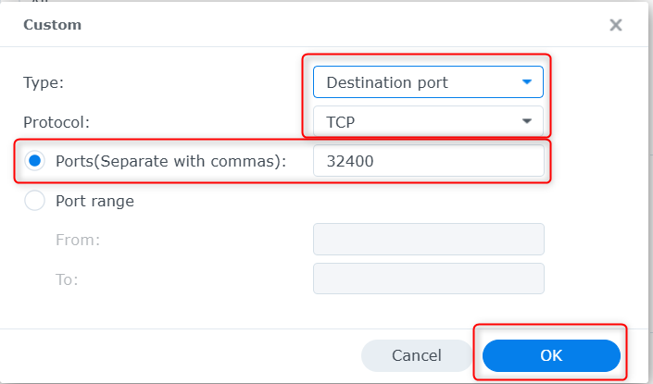Click the From port input field
Screen dimensions: 653x384
click(428, 239)
